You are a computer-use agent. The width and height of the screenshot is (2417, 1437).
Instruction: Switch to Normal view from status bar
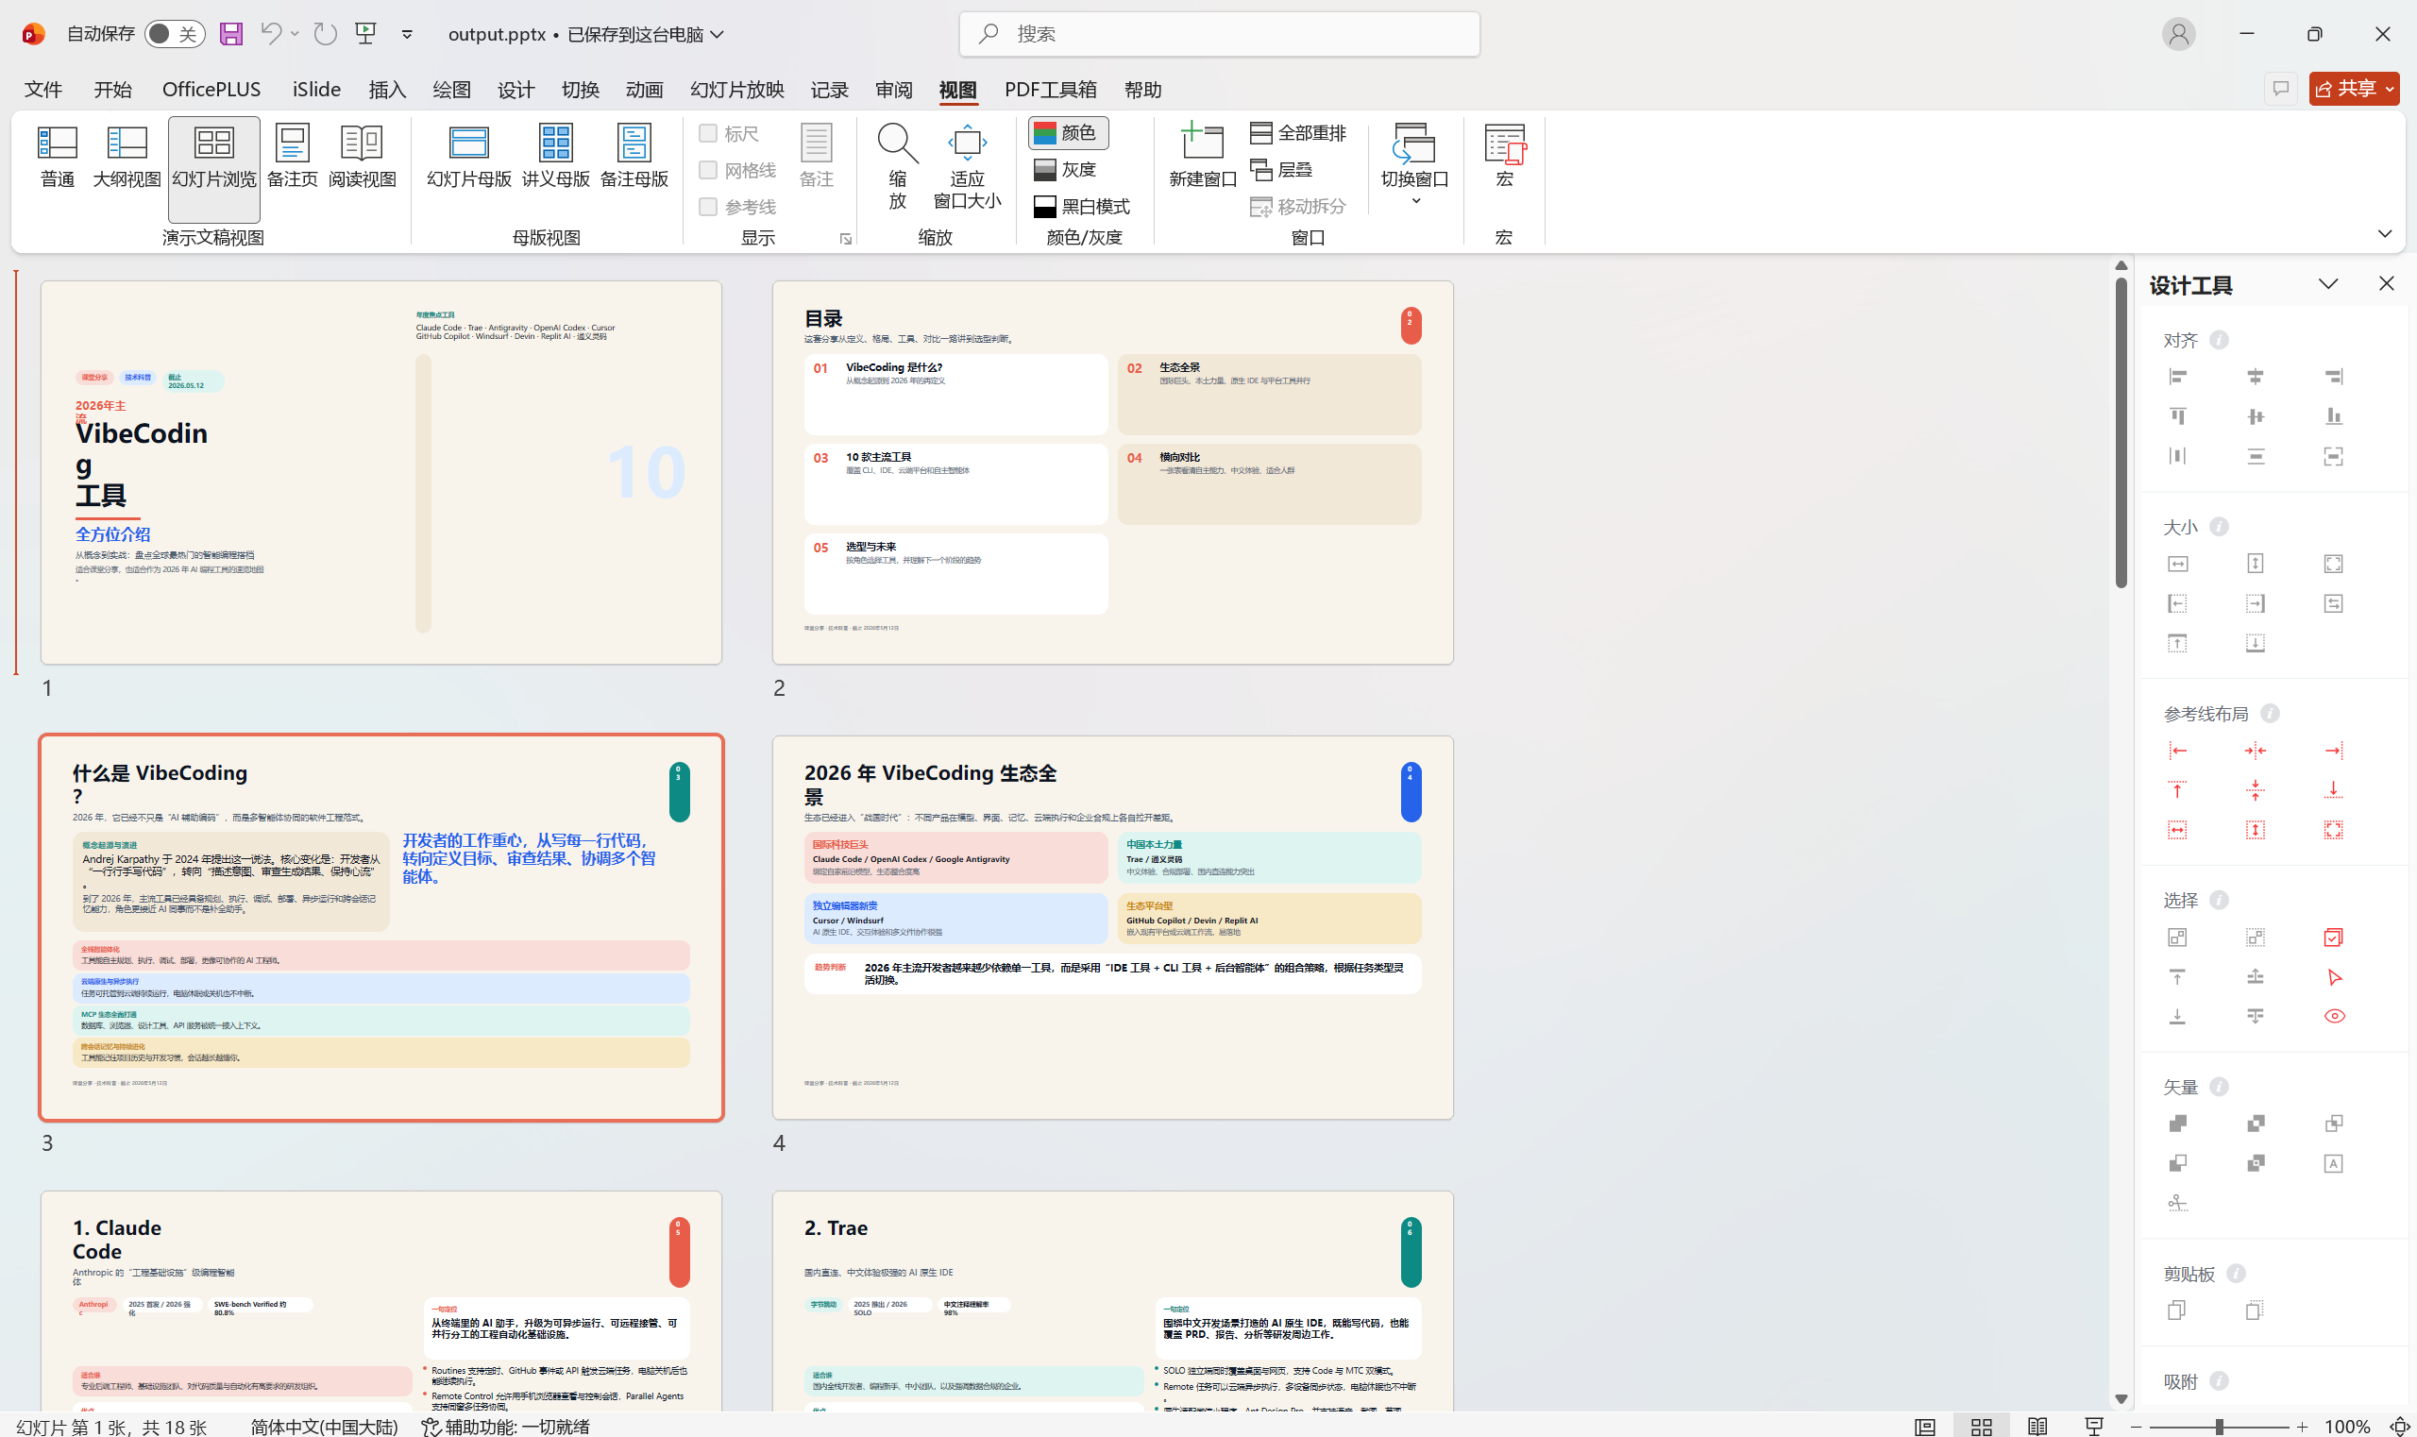(x=1924, y=1427)
